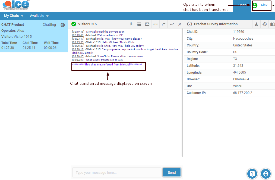Click the HTTP push URL icon

[155, 24]
